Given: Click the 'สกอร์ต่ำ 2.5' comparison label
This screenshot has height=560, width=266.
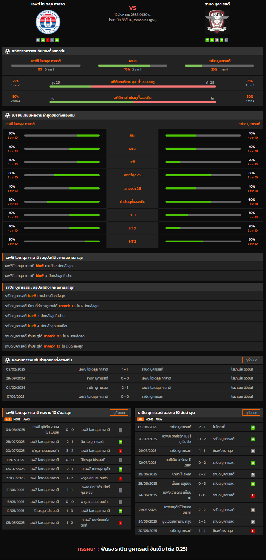Looking at the screenshot, I should pos(133,189).
